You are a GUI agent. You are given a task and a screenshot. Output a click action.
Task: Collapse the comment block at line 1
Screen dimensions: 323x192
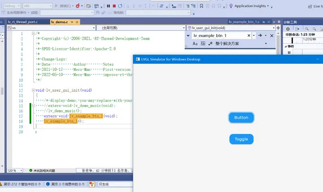(33, 33)
